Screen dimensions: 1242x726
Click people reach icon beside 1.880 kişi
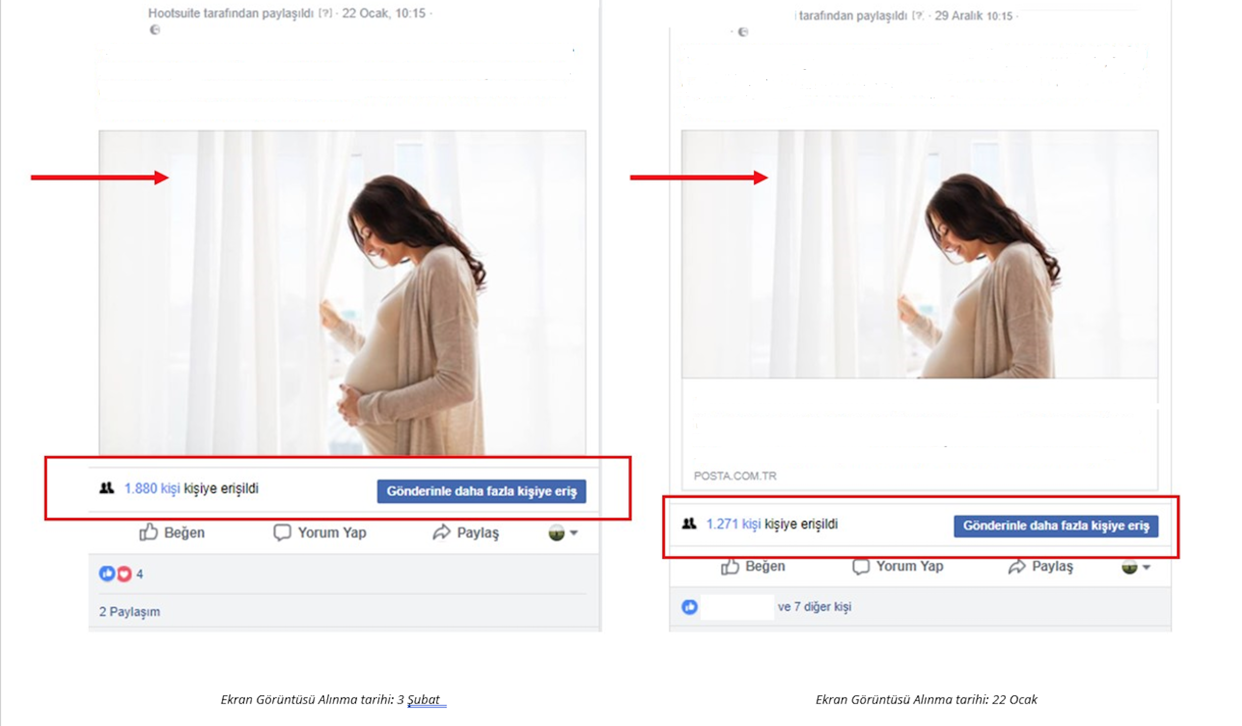click(107, 488)
